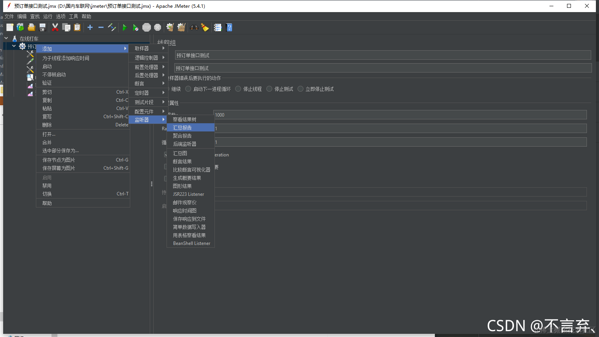Click the 测试片段 submenu entry
Screen dimensions: 599x337
coord(149,102)
